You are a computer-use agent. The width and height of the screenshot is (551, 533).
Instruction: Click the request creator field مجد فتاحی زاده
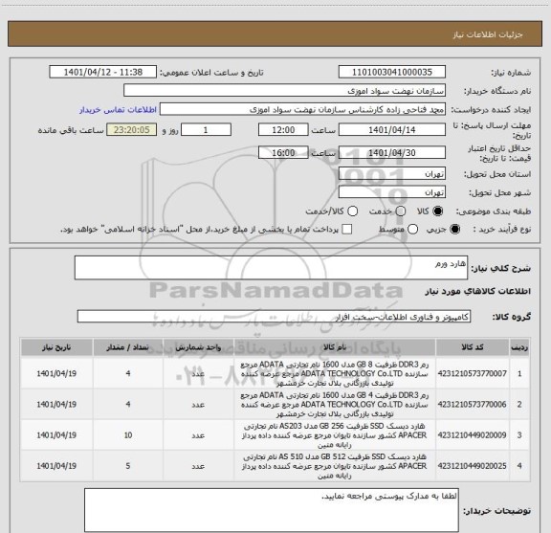[302, 109]
